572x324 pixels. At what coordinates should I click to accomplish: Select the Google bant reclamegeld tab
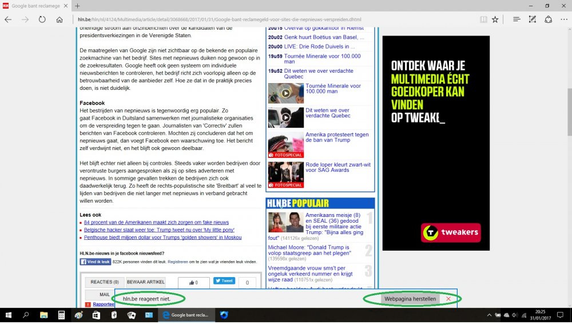(x=35, y=6)
